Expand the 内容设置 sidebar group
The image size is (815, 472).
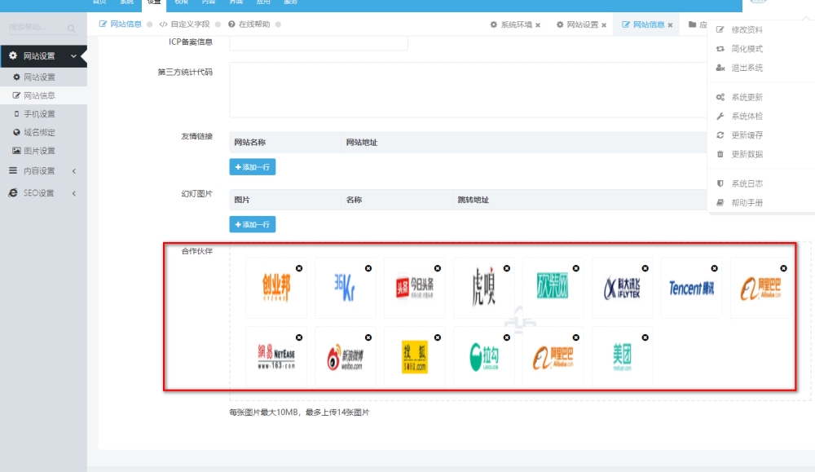coord(44,171)
